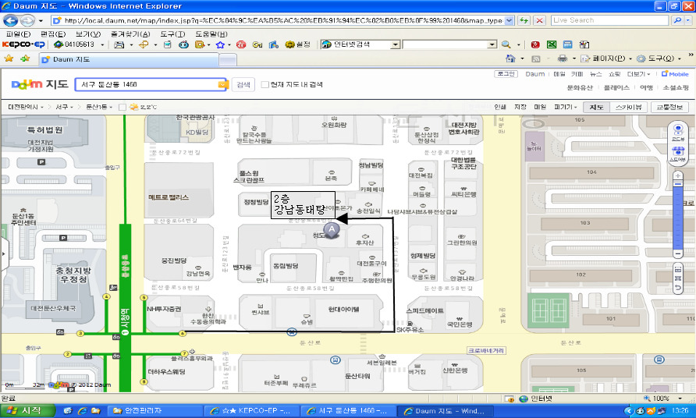Image resolution: width=696 pixels, height=418 pixels.
Task: Switch map to 스카이뷰 mode
Action: [629, 107]
